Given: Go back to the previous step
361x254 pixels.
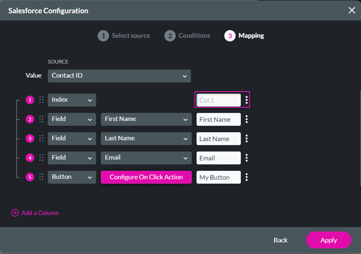Looking at the screenshot, I should 280,240.
